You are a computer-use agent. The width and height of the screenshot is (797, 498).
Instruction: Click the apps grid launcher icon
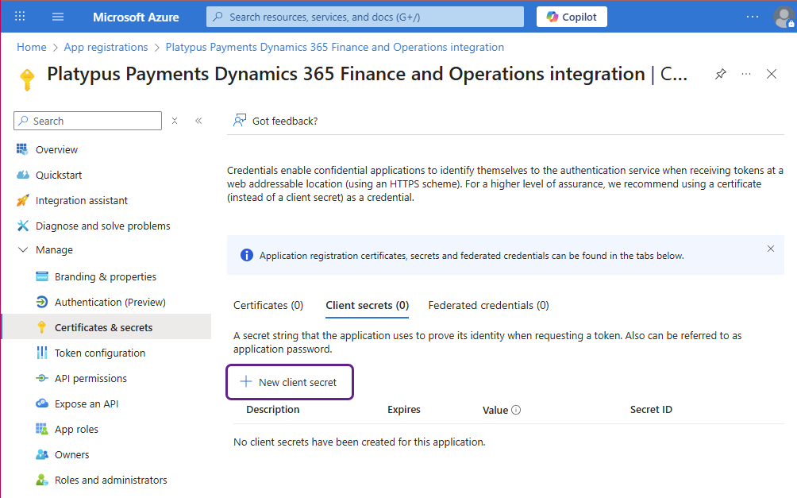click(20, 17)
